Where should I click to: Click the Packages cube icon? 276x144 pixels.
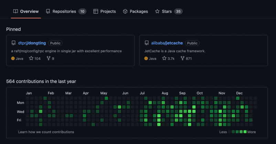tap(125, 11)
